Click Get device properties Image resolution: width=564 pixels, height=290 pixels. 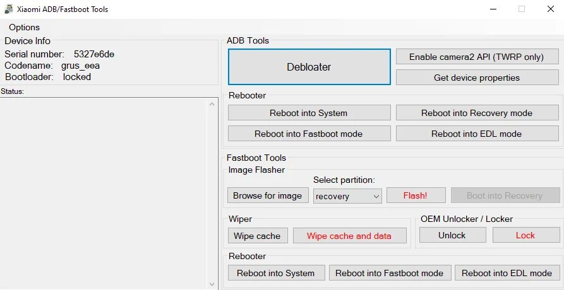click(x=477, y=78)
